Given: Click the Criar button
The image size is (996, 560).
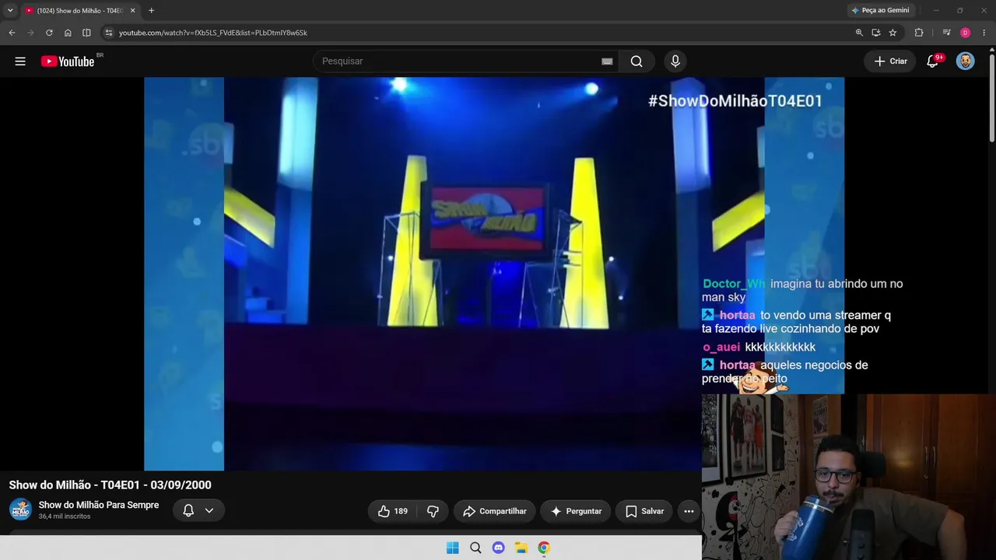Looking at the screenshot, I should click(x=890, y=61).
